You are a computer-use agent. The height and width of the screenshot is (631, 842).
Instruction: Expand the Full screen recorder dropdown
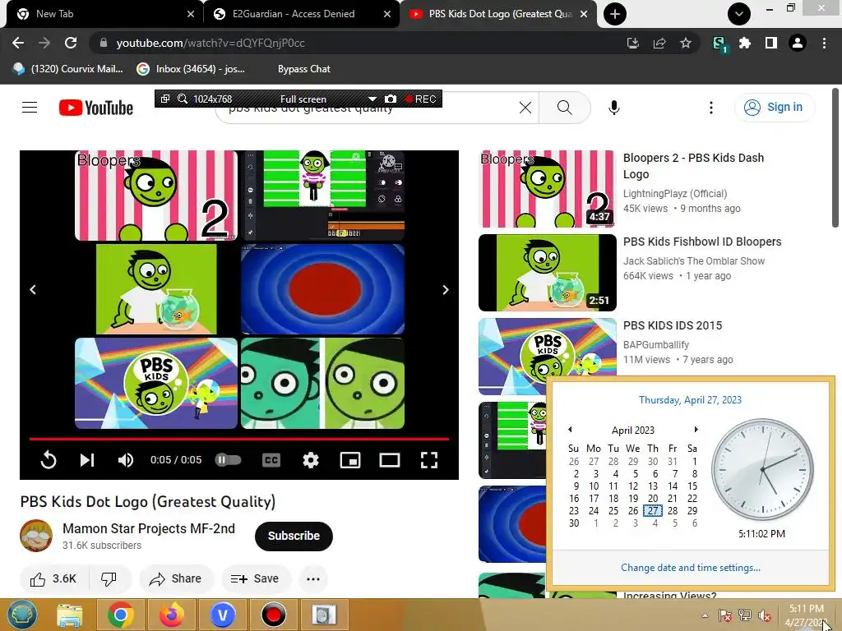coord(372,99)
